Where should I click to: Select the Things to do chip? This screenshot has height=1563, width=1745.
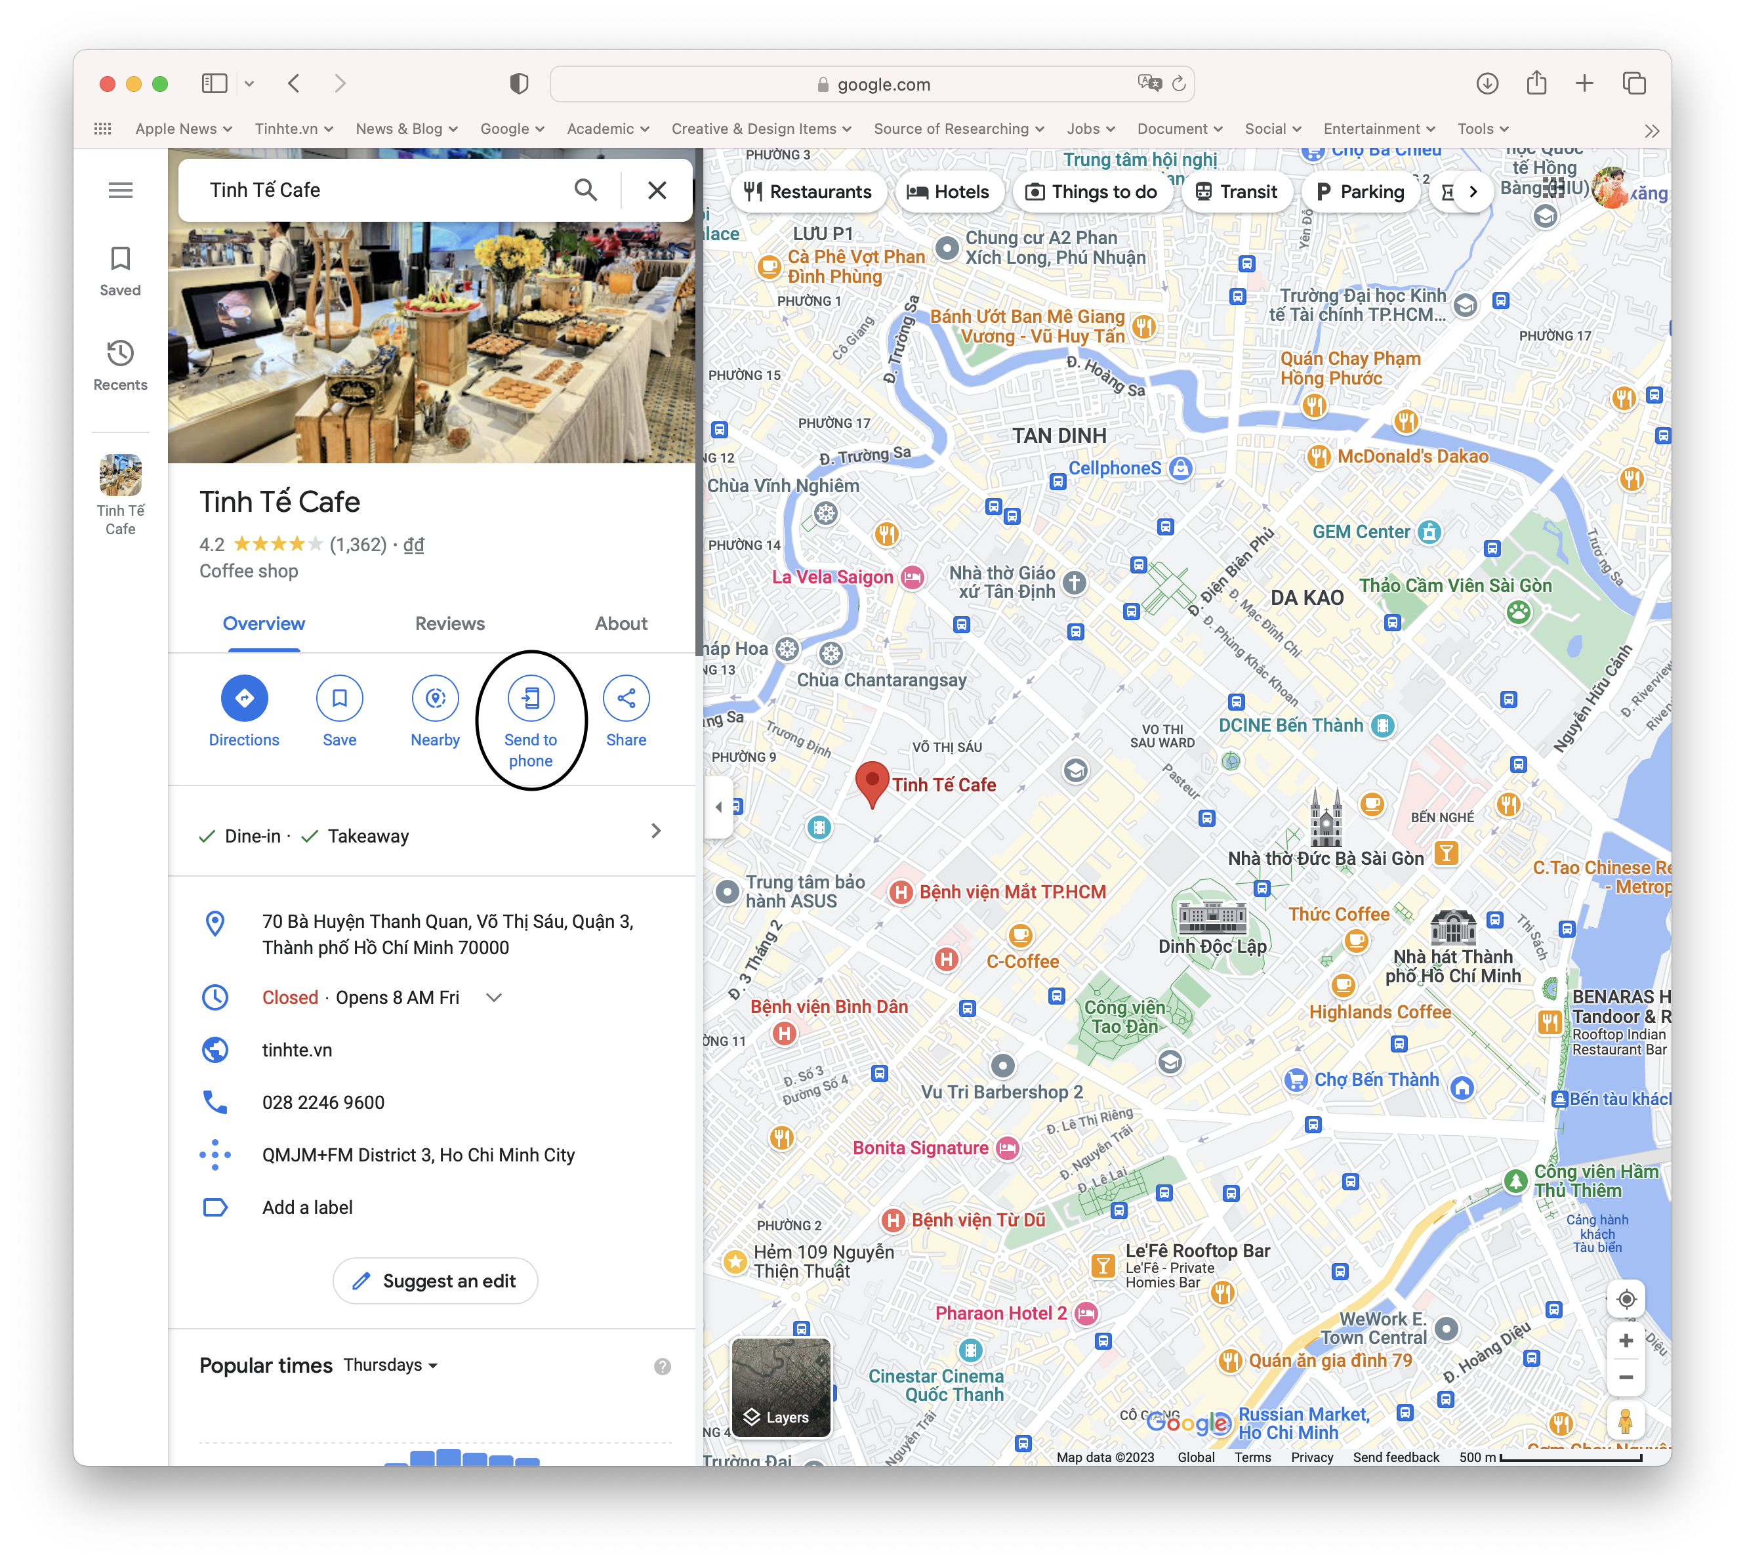(1092, 192)
